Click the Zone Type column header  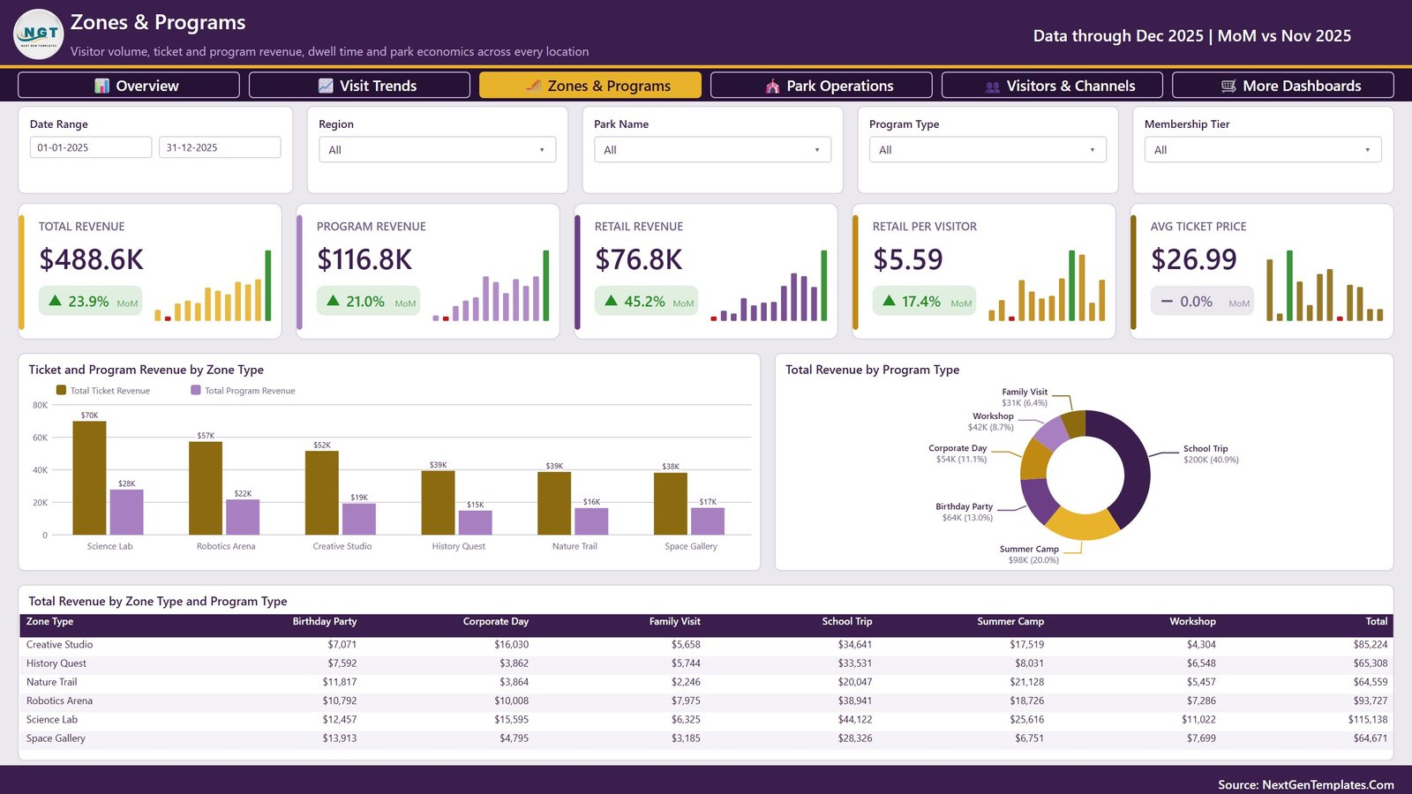pyautogui.click(x=49, y=621)
